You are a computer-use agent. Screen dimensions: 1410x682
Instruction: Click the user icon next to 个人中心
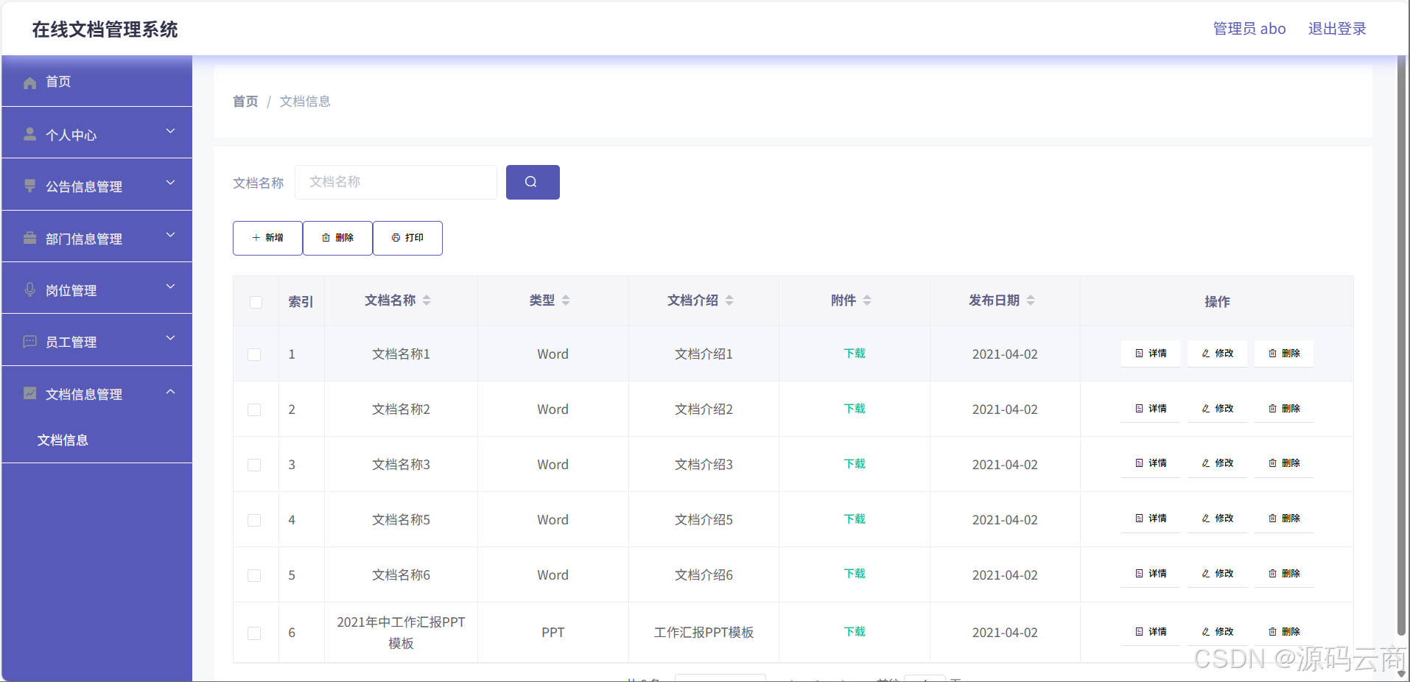[29, 134]
